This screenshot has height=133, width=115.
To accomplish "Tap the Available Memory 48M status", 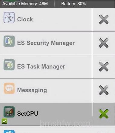I will click(x=25, y=4).
